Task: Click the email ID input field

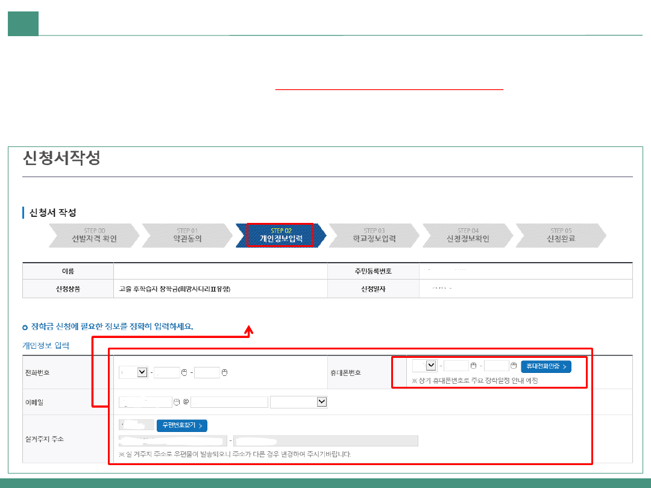Action: tap(145, 402)
